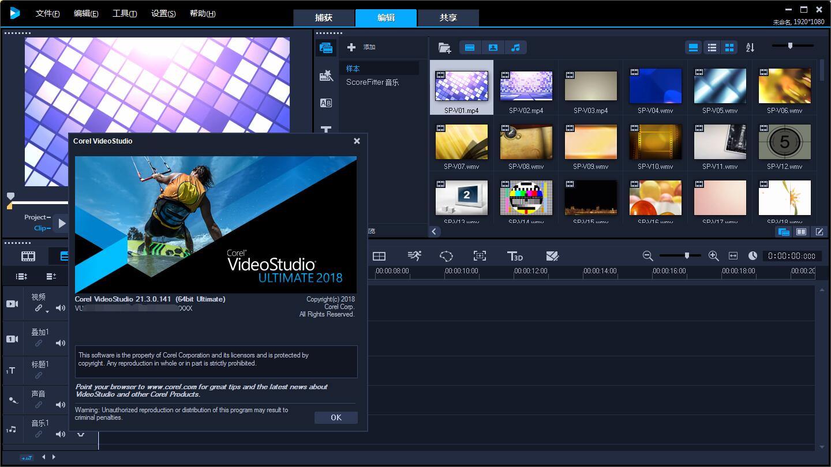831x467 pixels.
Task: Select the SP-V01.mp4 thumbnail
Action: pyautogui.click(x=462, y=88)
